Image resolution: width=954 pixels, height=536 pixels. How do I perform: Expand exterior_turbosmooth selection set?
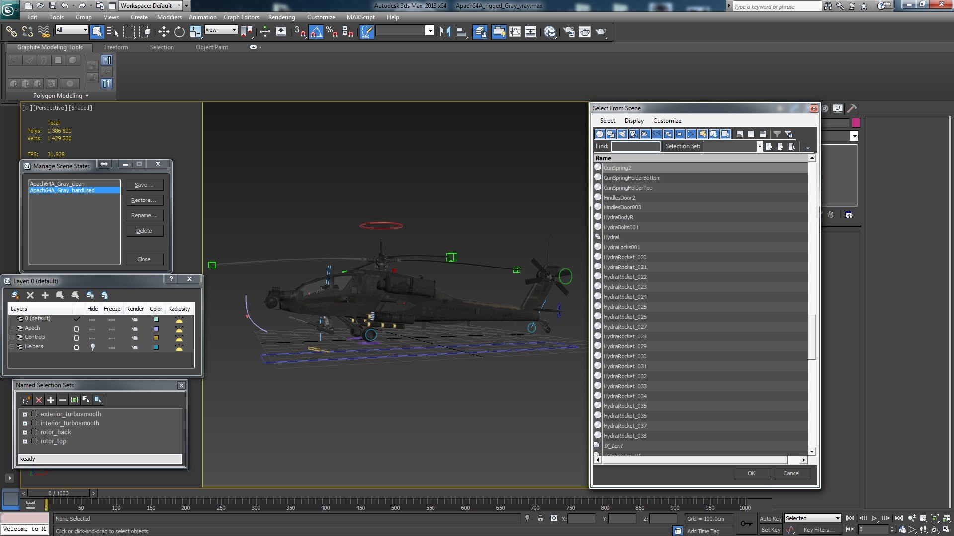point(25,414)
